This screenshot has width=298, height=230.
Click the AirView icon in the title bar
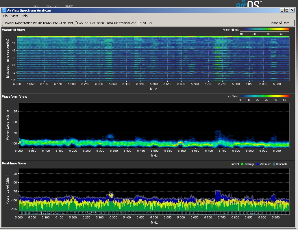click(4, 10)
